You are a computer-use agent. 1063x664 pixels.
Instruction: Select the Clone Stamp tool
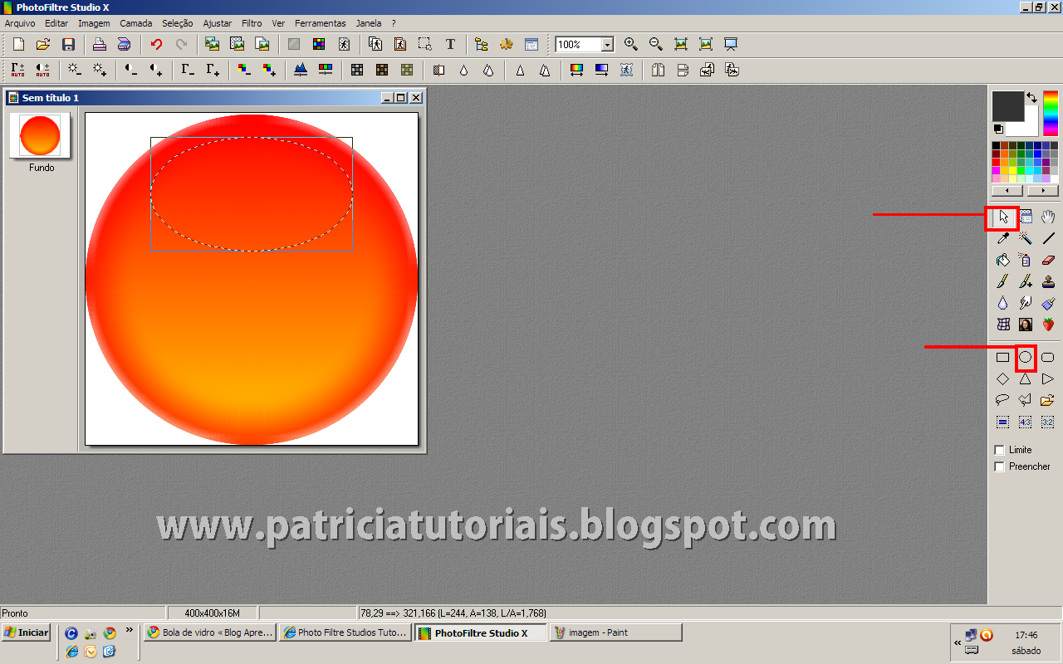click(x=1048, y=281)
